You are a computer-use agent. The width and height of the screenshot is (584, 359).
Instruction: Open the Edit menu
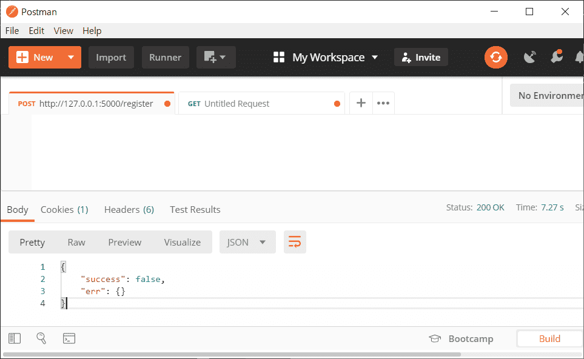[x=36, y=30]
